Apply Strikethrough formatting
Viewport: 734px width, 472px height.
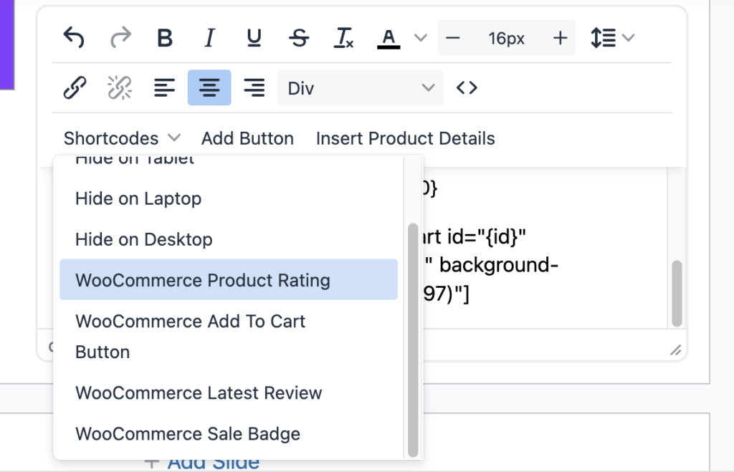pos(298,38)
